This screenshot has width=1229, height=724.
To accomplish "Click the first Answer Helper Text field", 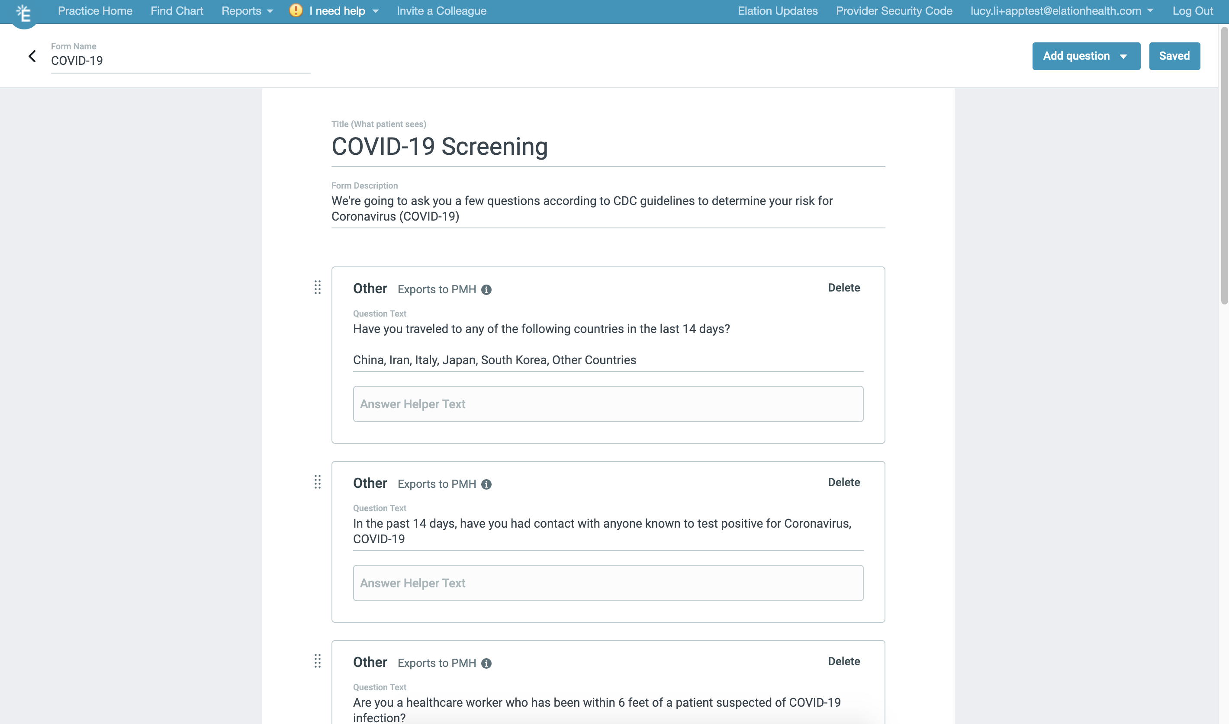I will [608, 404].
